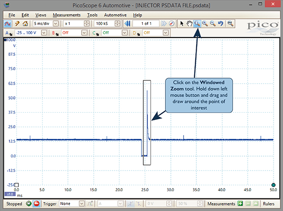
Task: Click the x1.0 time axis zoom label
Action: (10, 194)
